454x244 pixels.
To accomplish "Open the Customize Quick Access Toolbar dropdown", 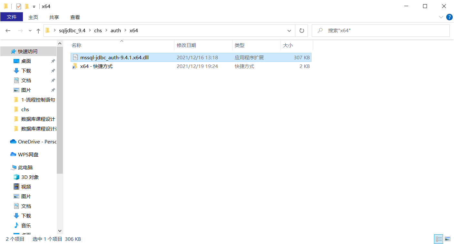I will 34,6.
